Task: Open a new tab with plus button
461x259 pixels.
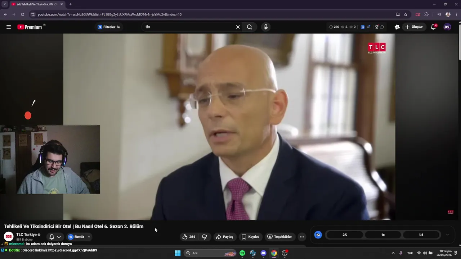Action: (x=70, y=4)
